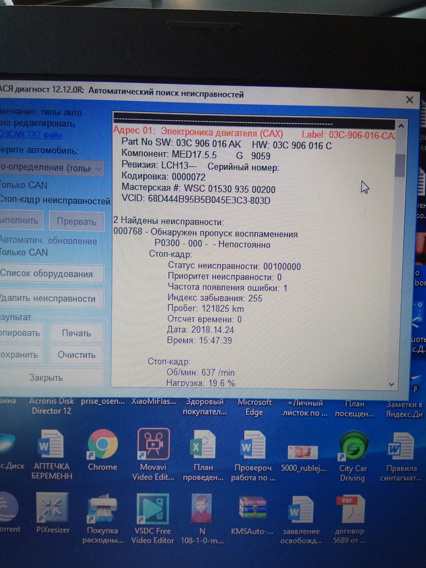Open the План проведен Excel file
The image size is (426, 568).
pos(203,455)
